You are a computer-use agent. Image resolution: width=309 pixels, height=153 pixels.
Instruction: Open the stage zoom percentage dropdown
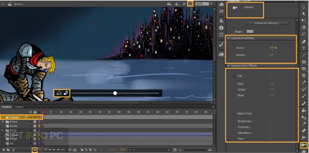[x=212, y=4]
